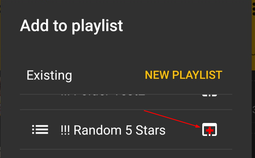Click the partially hidden add icon above Random 5 Stars

(209, 95)
